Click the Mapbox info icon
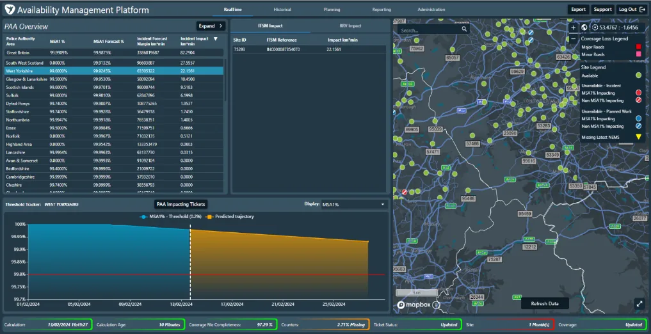Image resolution: width=651 pixels, height=334 pixels. [436, 305]
